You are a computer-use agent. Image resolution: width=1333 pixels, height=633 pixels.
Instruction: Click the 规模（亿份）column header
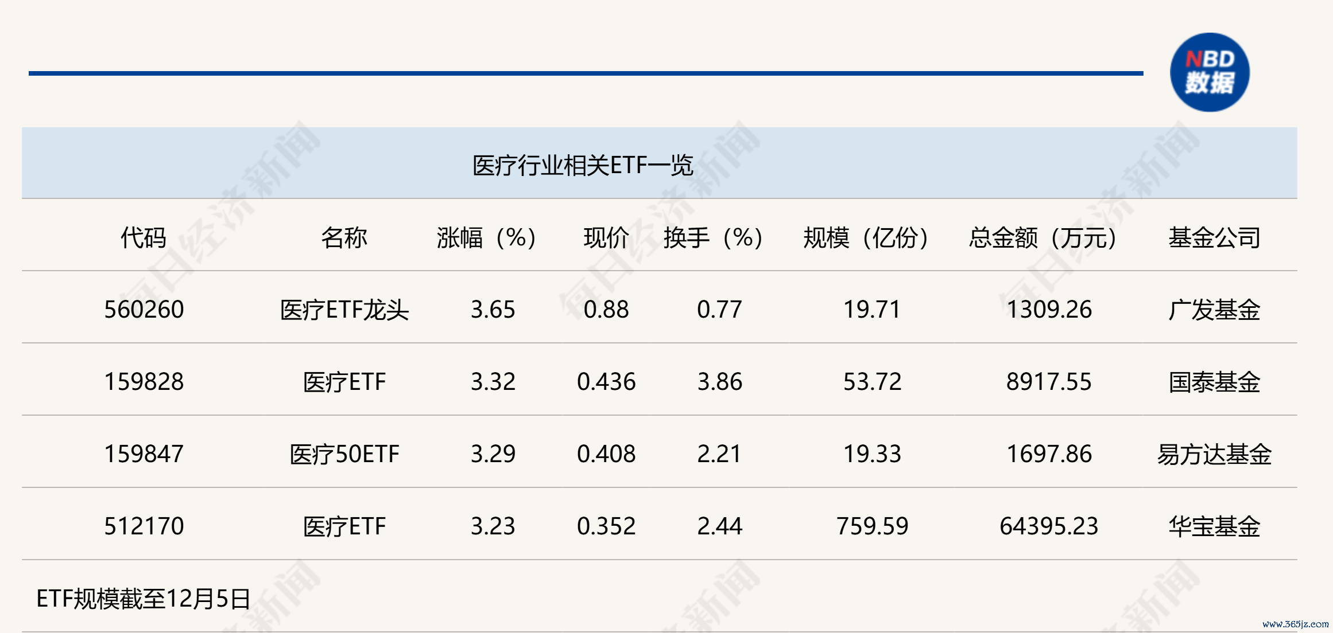(866, 237)
